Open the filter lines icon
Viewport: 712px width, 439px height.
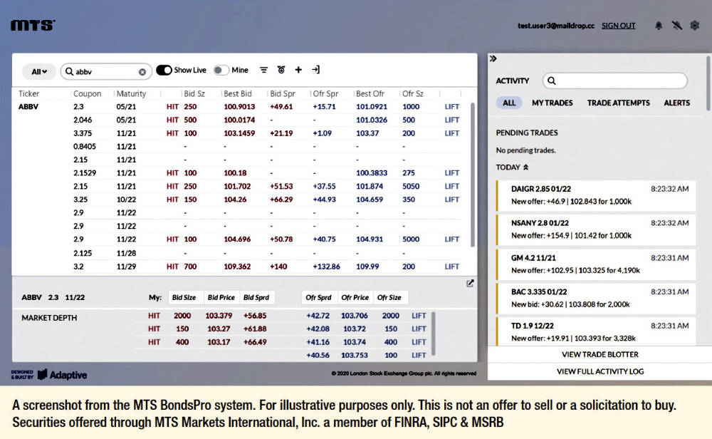(263, 70)
